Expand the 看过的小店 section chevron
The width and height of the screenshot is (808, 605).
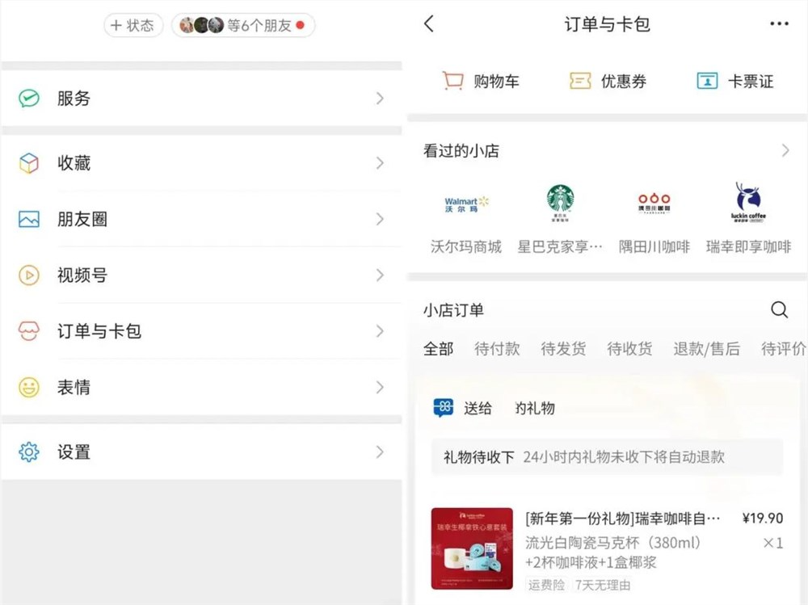click(x=785, y=150)
